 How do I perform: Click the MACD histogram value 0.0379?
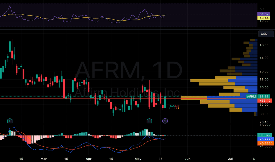[x=265, y=135]
